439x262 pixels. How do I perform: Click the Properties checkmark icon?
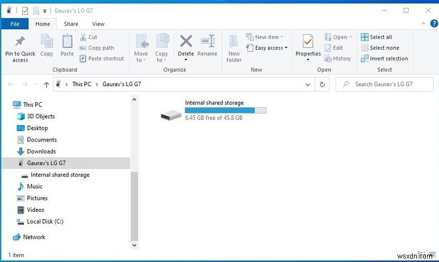(x=308, y=42)
